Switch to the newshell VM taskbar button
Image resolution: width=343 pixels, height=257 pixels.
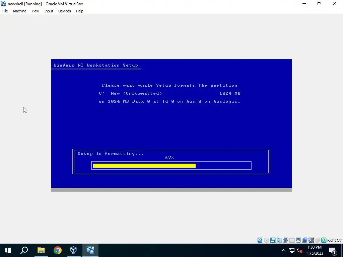point(90,250)
